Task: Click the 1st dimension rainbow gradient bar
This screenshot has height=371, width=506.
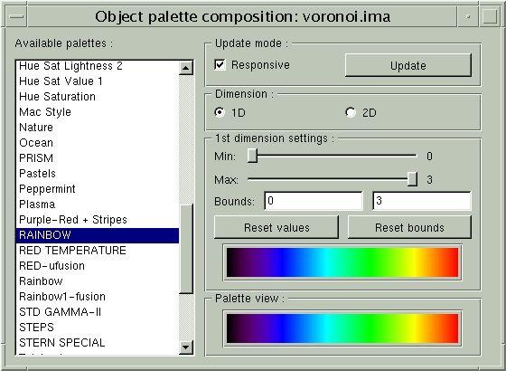Action: (342, 262)
